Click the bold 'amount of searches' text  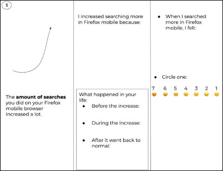(x=41, y=97)
